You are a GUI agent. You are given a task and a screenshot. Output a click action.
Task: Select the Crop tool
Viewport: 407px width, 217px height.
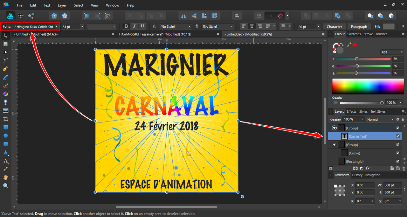[x=5, y=119]
